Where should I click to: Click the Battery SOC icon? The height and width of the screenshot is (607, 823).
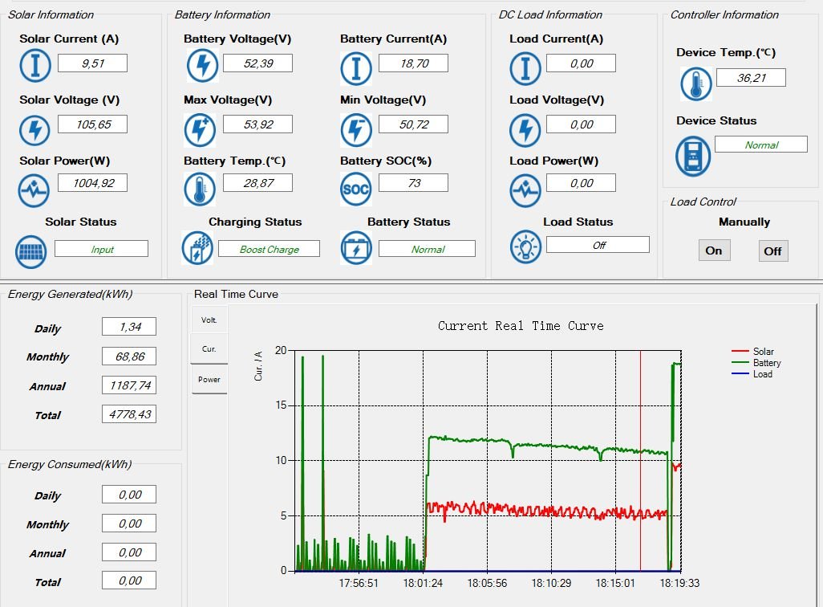click(x=355, y=189)
